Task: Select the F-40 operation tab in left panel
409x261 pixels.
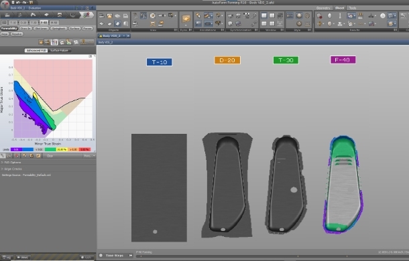Action: [x=44, y=23]
